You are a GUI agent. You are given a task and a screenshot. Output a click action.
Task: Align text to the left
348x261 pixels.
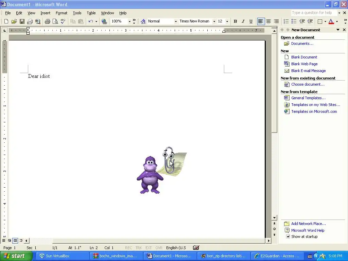click(261, 21)
